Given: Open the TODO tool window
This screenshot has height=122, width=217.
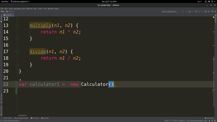Looking at the screenshot, I should (x=8, y=118).
